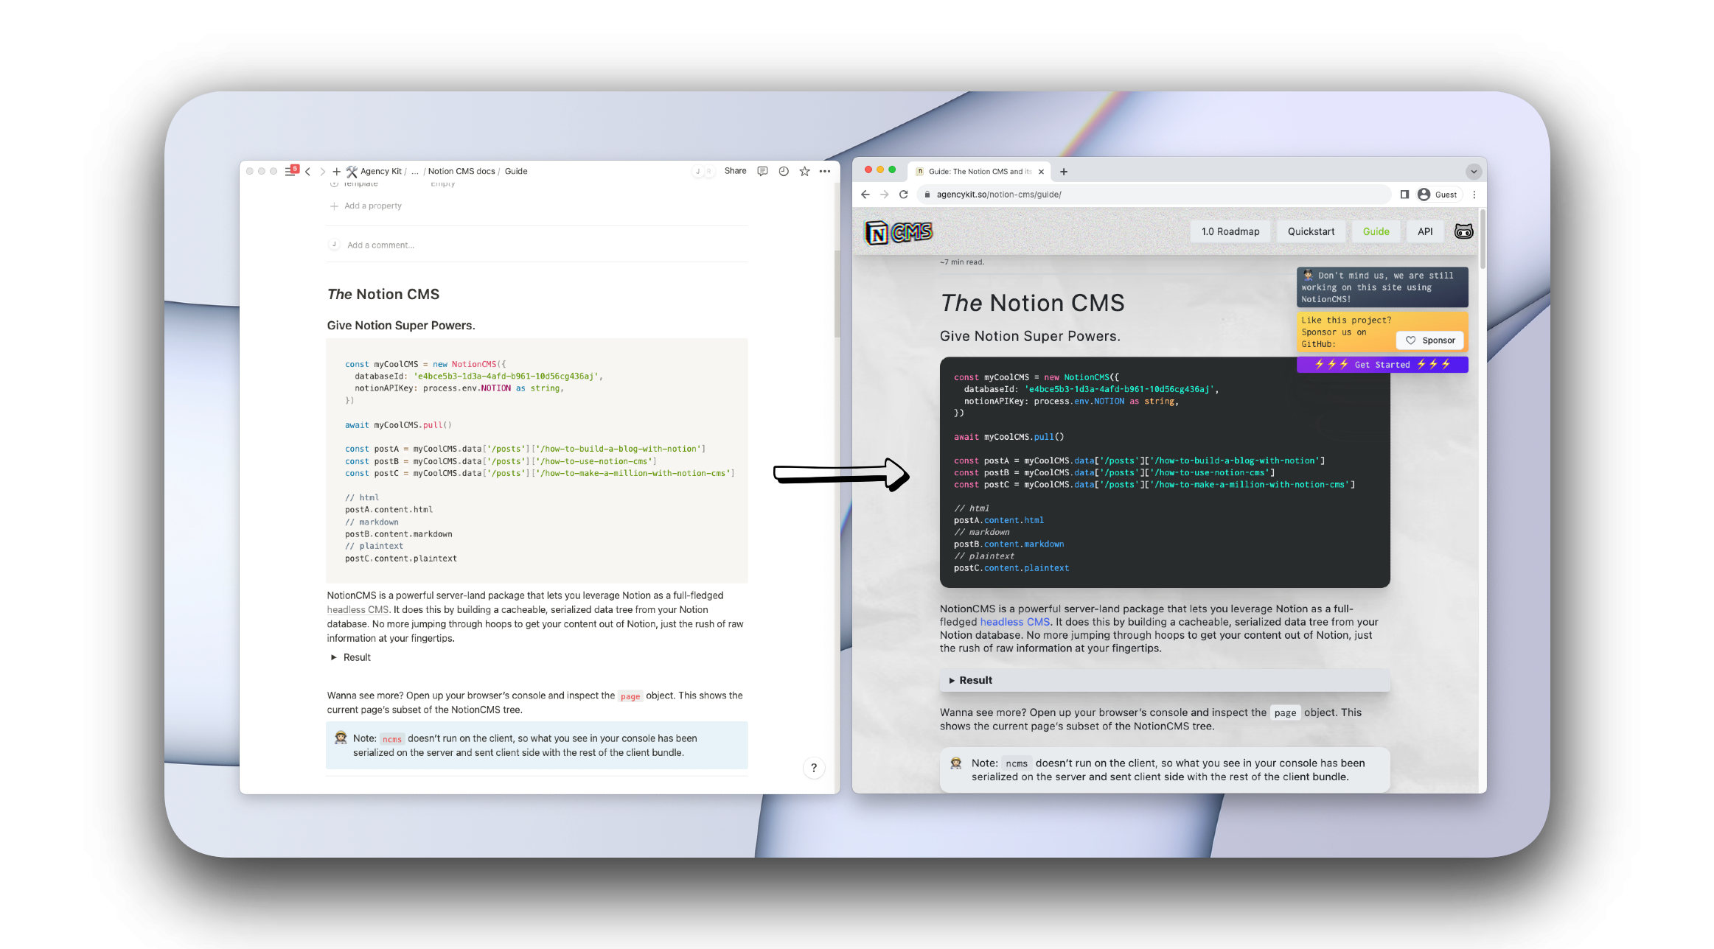The height and width of the screenshot is (949, 1714).
Task: Open the Quickstart nav item
Action: [x=1311, y=231]
